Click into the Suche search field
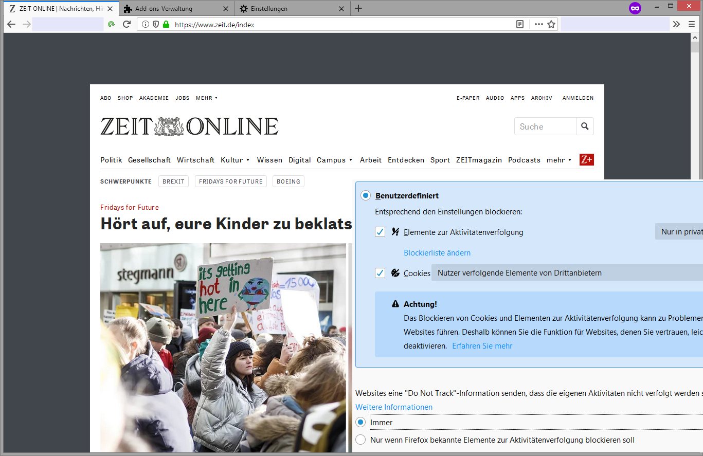Screen dimensions: 703x456 (x=545, y=126)
